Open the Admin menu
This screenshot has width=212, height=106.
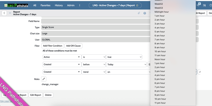tap(71, 5)
